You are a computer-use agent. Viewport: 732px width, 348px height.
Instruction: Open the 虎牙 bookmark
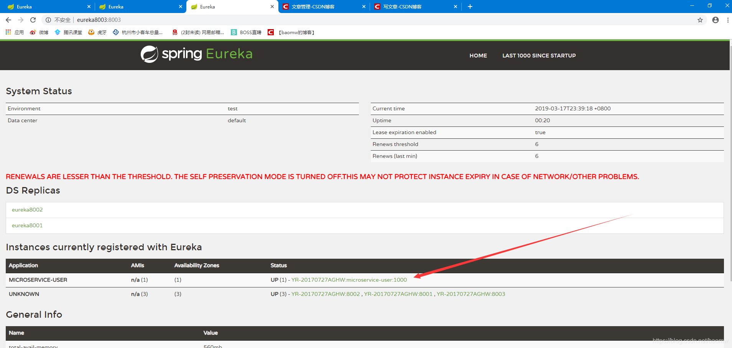[x=97, y=32]
